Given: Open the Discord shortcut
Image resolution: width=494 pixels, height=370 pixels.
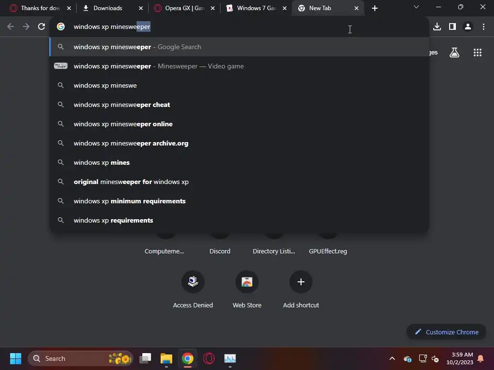Looking at the screenshot, I should click(220, 251).
